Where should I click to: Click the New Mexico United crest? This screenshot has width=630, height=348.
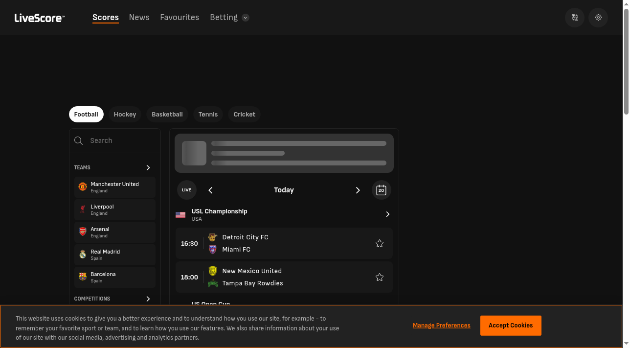[x=213, y=271]
